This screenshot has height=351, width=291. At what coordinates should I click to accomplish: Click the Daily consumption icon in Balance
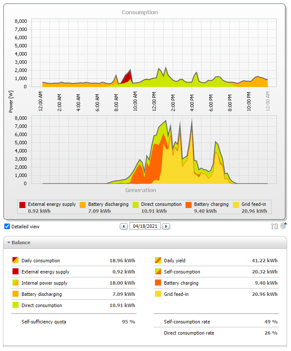click(x=15, y=261)
